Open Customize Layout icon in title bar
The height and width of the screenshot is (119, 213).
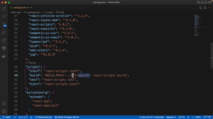(x=210, y=2)
